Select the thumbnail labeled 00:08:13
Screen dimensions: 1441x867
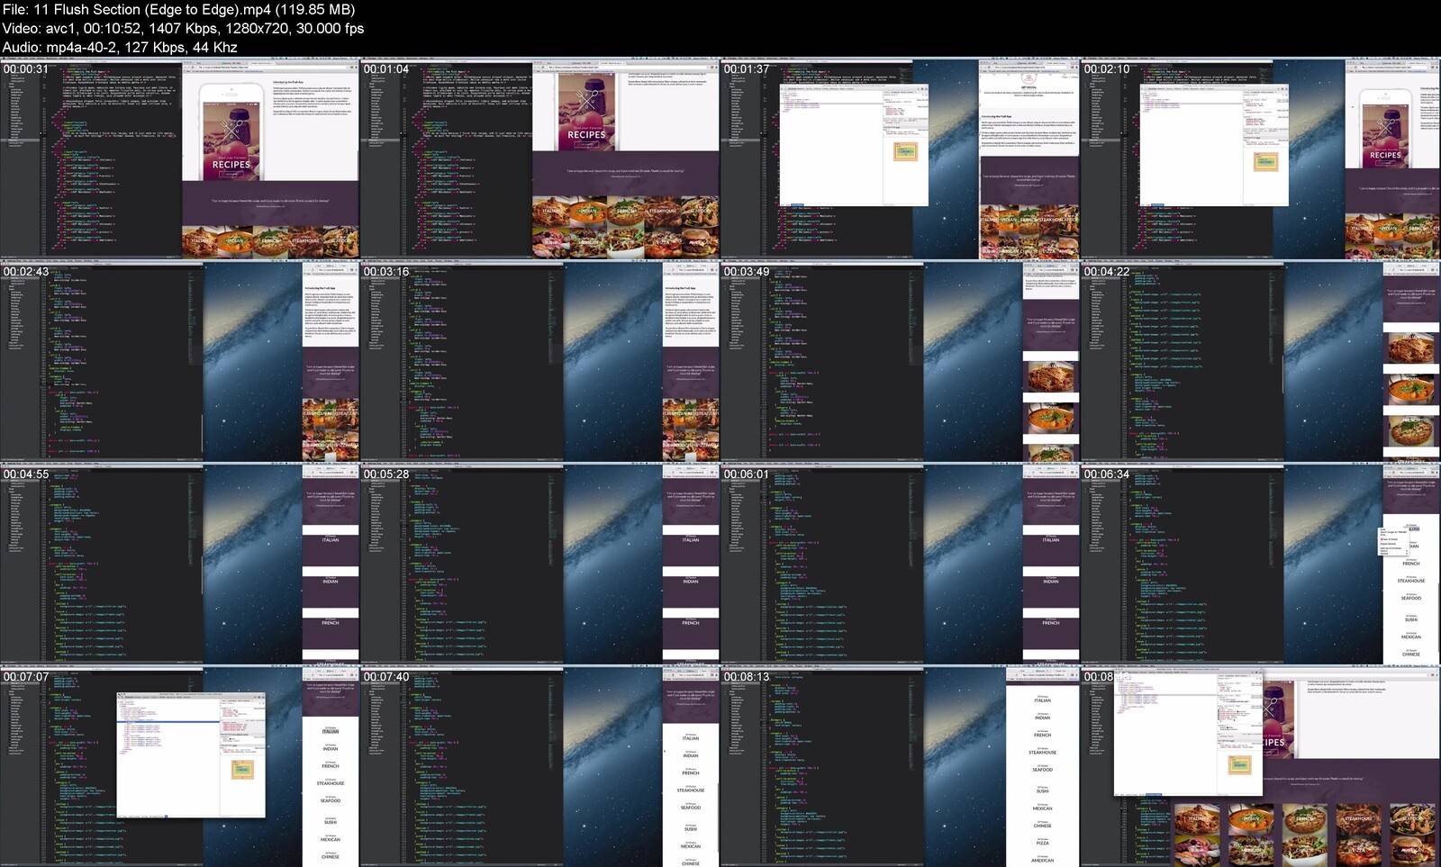(901, 766)
